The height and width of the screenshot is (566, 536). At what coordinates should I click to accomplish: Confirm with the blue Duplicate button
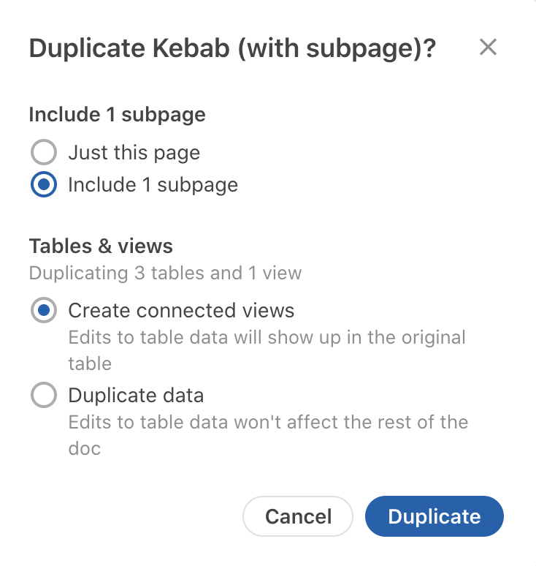pos(434,516)
